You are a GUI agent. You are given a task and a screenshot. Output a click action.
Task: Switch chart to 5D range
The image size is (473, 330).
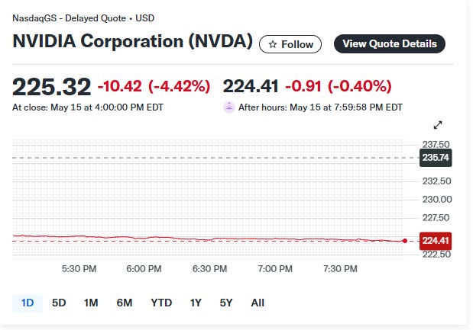(x=59, y=303)
